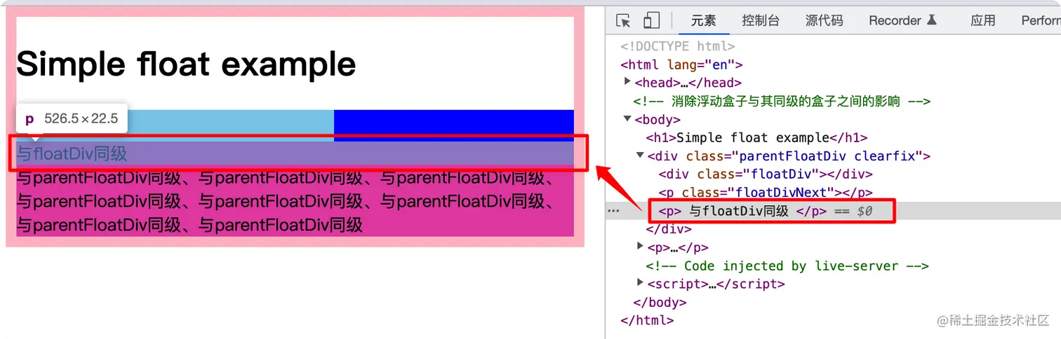The width and height of the screenshot is (1061, 339).
Task: Click the Code injected by live-server comment
Action: [x=787, y=265]
